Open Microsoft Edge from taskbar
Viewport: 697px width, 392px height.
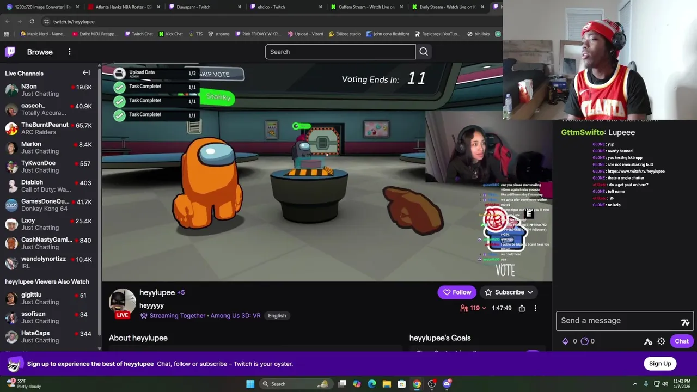tap(372, 384)
